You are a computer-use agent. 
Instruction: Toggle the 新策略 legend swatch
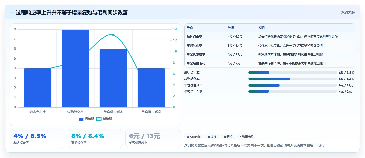tap(99, 119)
